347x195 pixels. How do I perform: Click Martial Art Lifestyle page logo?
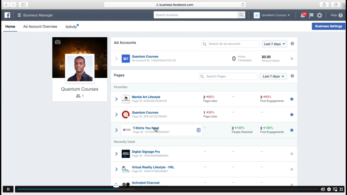coord(126,99)
